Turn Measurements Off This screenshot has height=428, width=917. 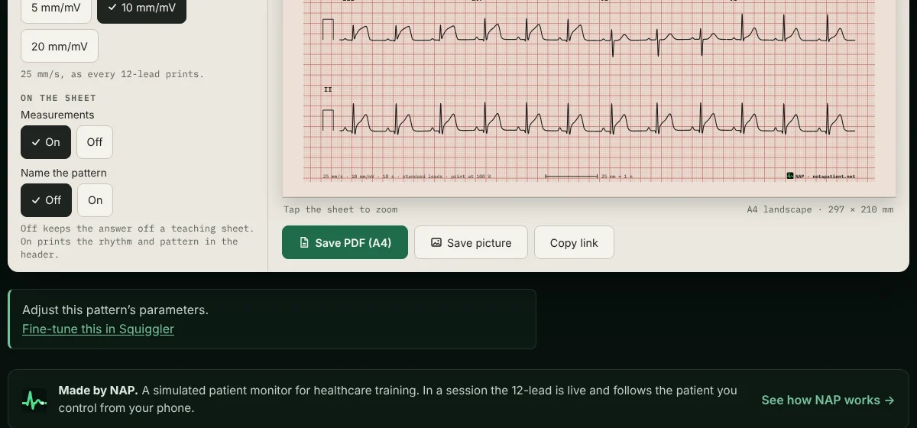[95, 142]
